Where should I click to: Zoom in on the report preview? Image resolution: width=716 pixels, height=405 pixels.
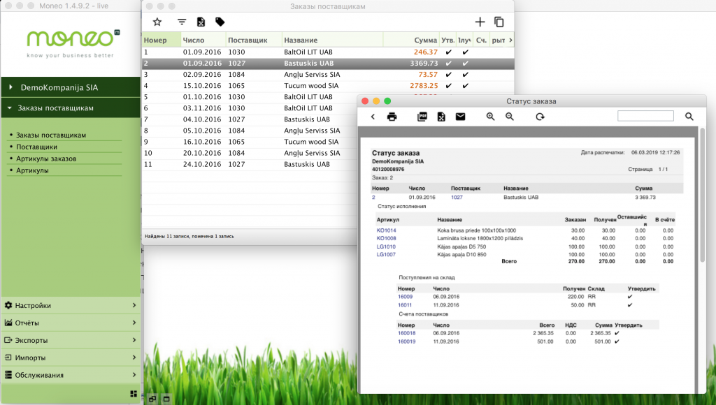491,117
